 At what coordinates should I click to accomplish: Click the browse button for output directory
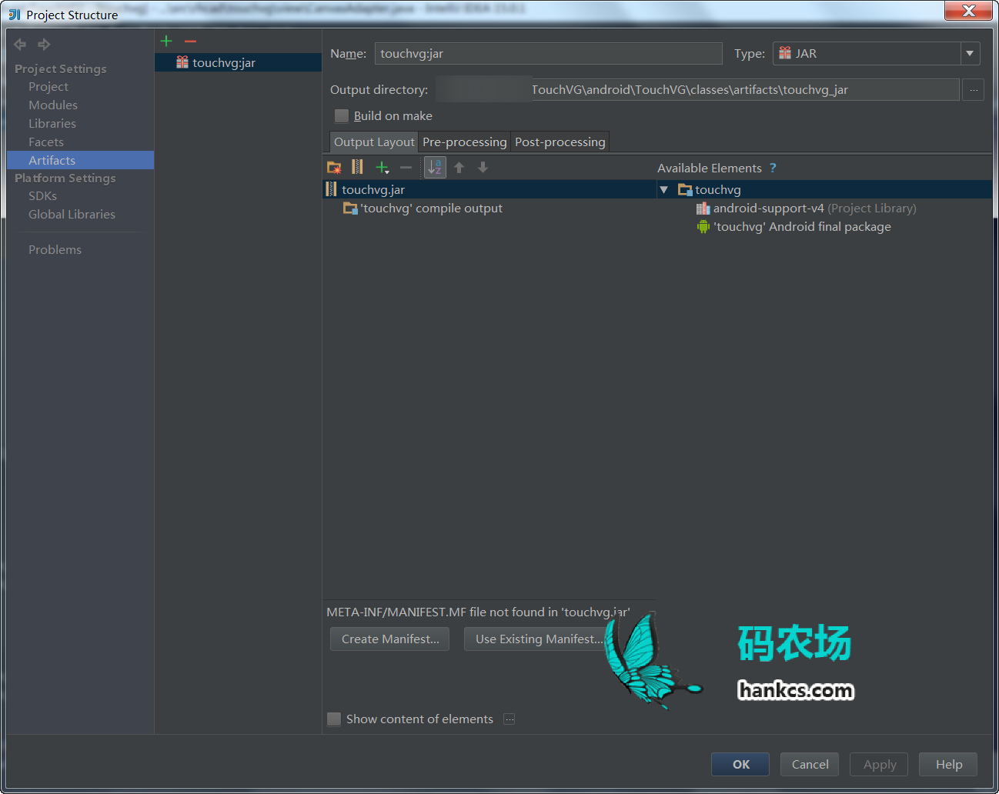click(x=974, y=90)
